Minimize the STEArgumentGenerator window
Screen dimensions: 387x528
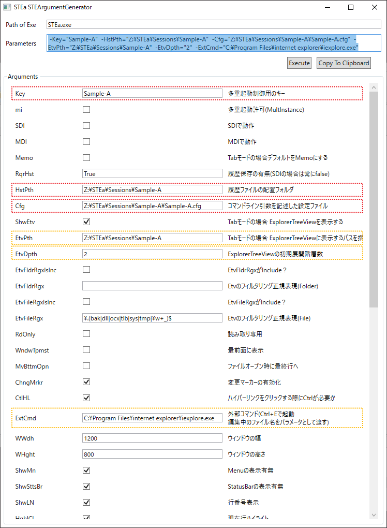328,7
